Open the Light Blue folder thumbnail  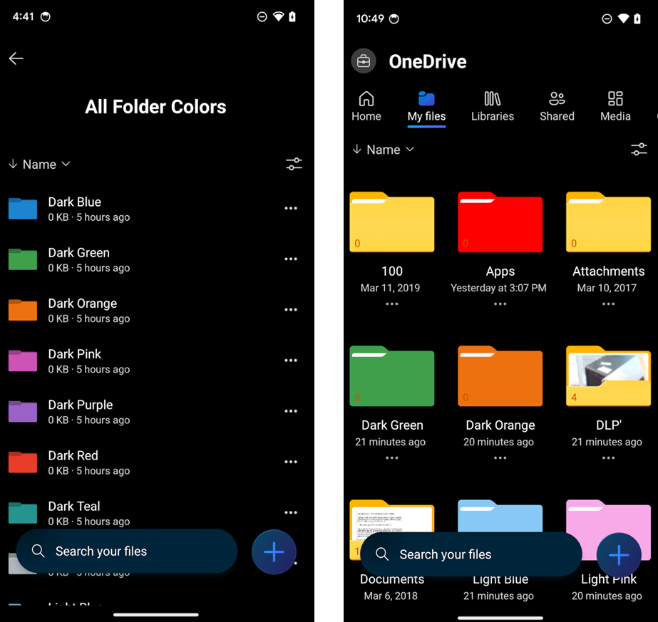(x=500, y=516)
